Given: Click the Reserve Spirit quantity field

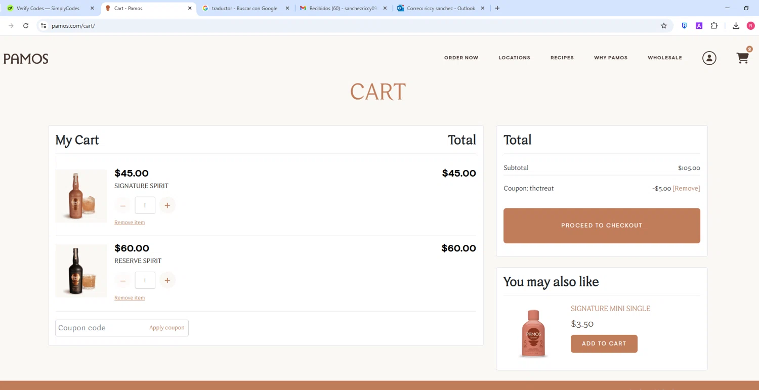Looking at the screenshot, I should [145, 280].
